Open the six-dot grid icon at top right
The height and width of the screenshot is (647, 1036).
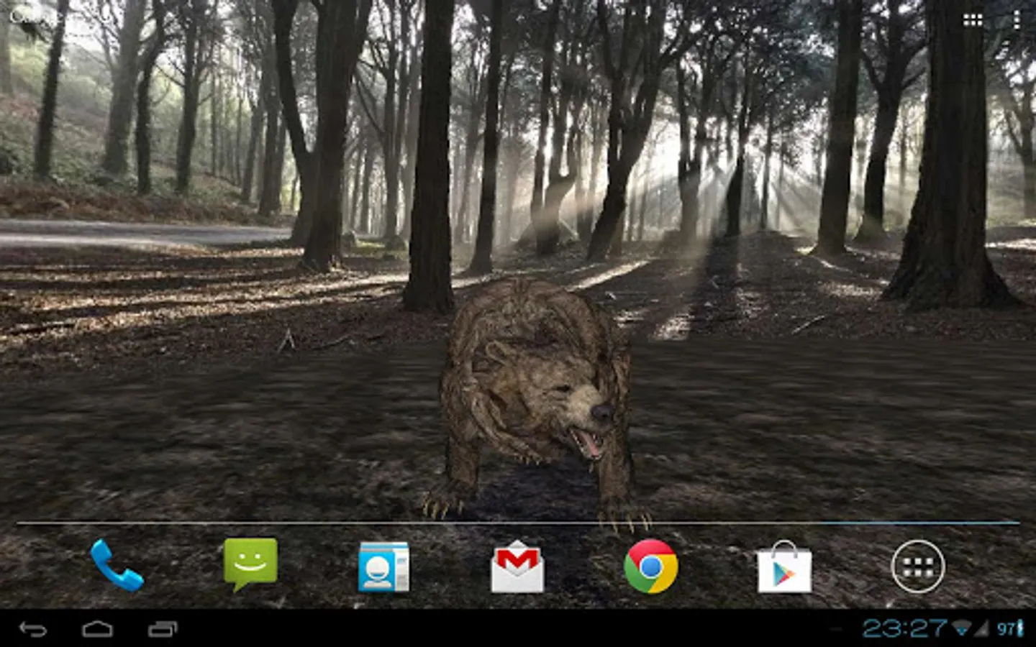[x=973, y=20]
